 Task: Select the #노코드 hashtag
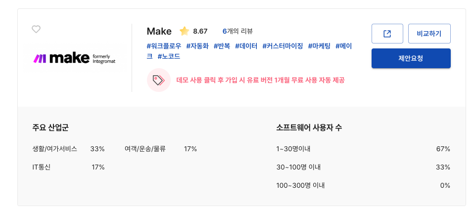[169, 56]
